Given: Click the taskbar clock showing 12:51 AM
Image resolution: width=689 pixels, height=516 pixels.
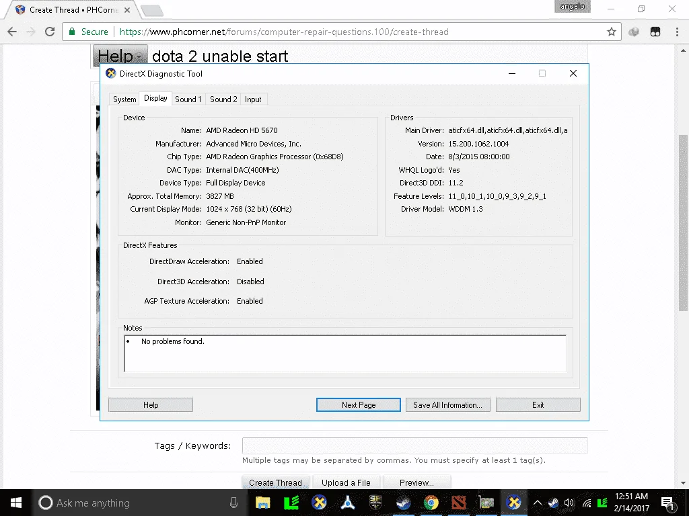Looking at the screenshot, I should coord(631,503).
